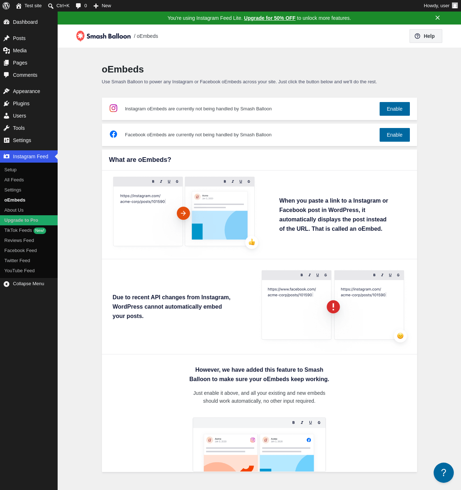Viewport: 461px width, 490px height.
Task: Click the Settings sliders icon
Action: pyautogui.click(x=6, y=140)
